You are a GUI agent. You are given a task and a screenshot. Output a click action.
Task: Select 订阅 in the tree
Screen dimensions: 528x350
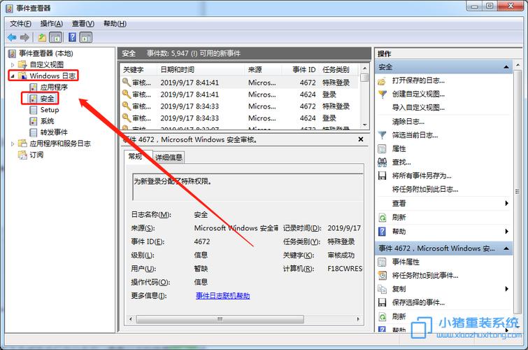coord(36,155)
